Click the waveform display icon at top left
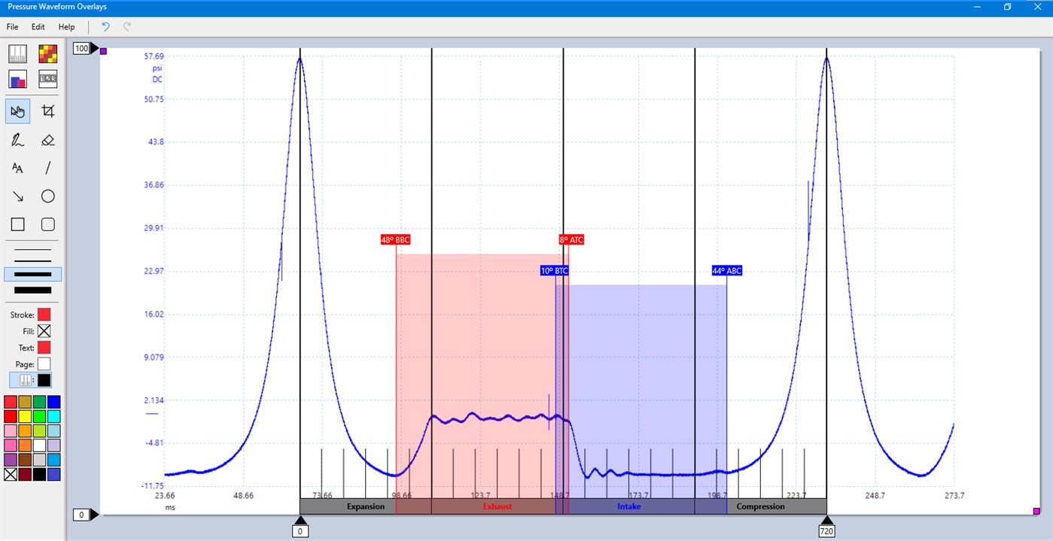Screen dimensions: 1053x541 click(x=17, y=53)
